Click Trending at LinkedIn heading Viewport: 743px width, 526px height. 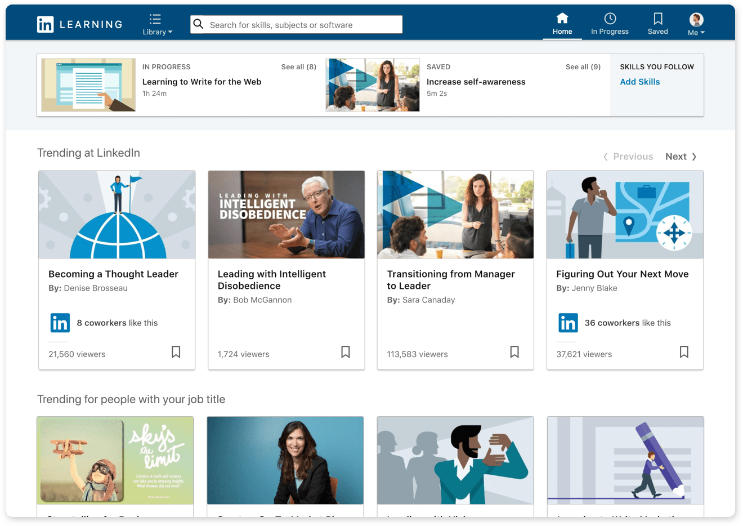click(88, 153)
